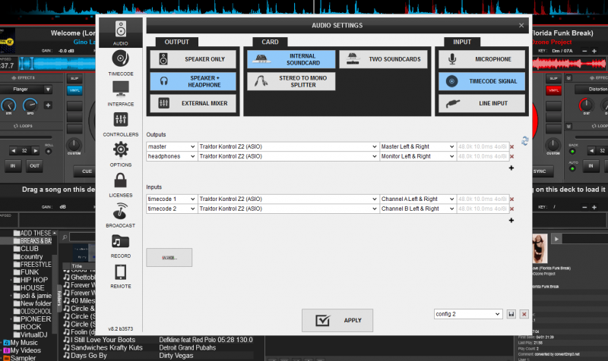Click the album art thumbnail in info panel

[x=540, y=248]
